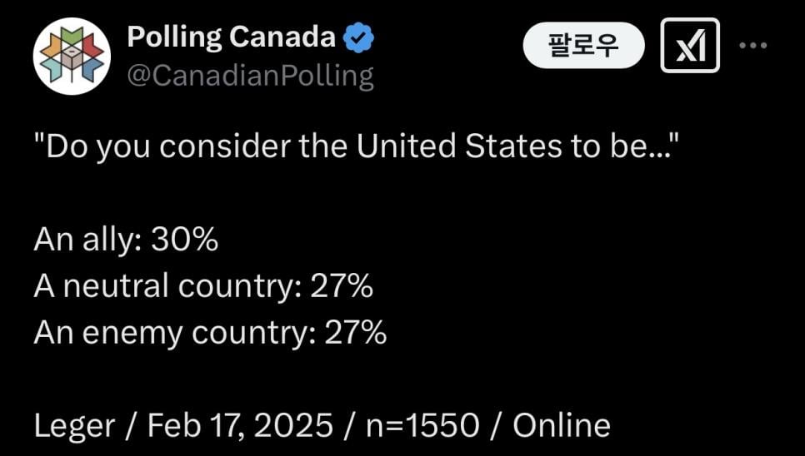Screen dimensions: 805x456
Task: Select the "An enemy country: 27%" line
Action: coord(210,334)
